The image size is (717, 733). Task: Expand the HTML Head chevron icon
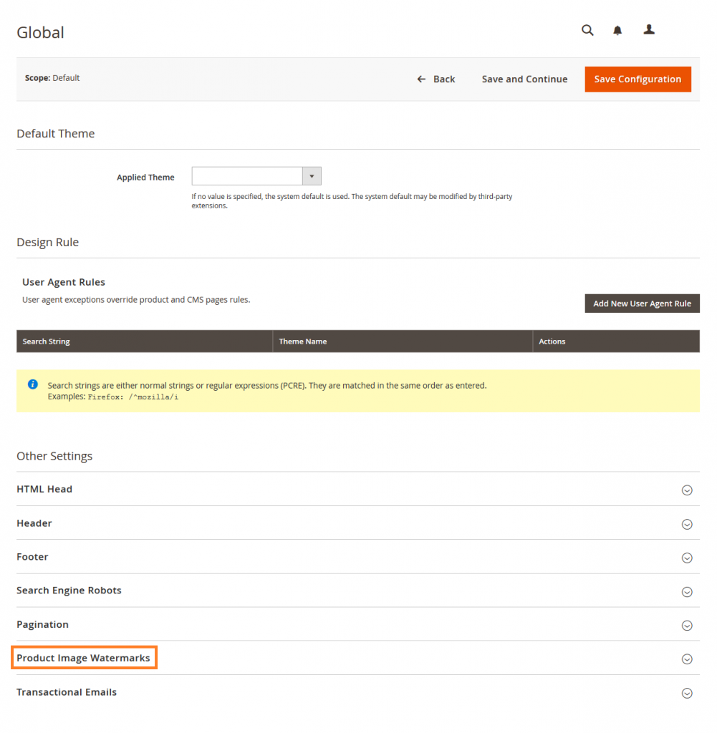[687, 490]
